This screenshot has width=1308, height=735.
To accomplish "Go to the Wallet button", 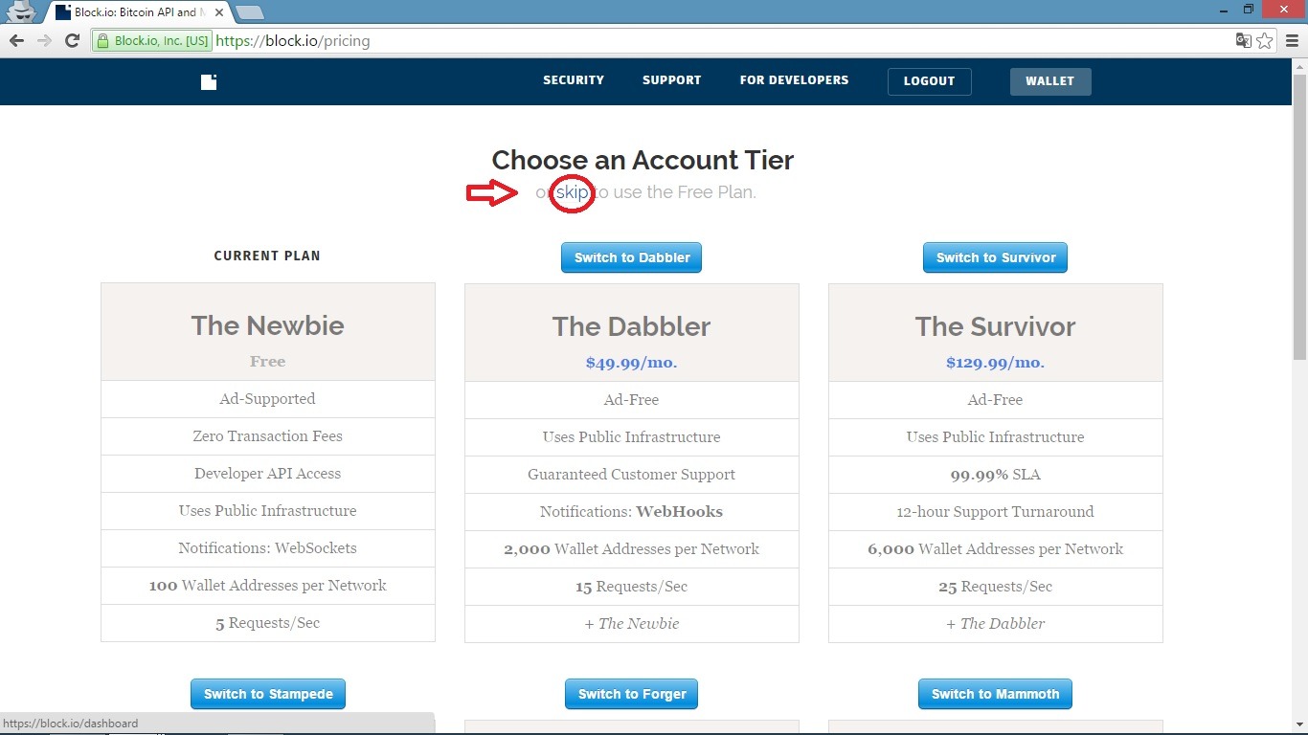I will tap(1049, 81).
